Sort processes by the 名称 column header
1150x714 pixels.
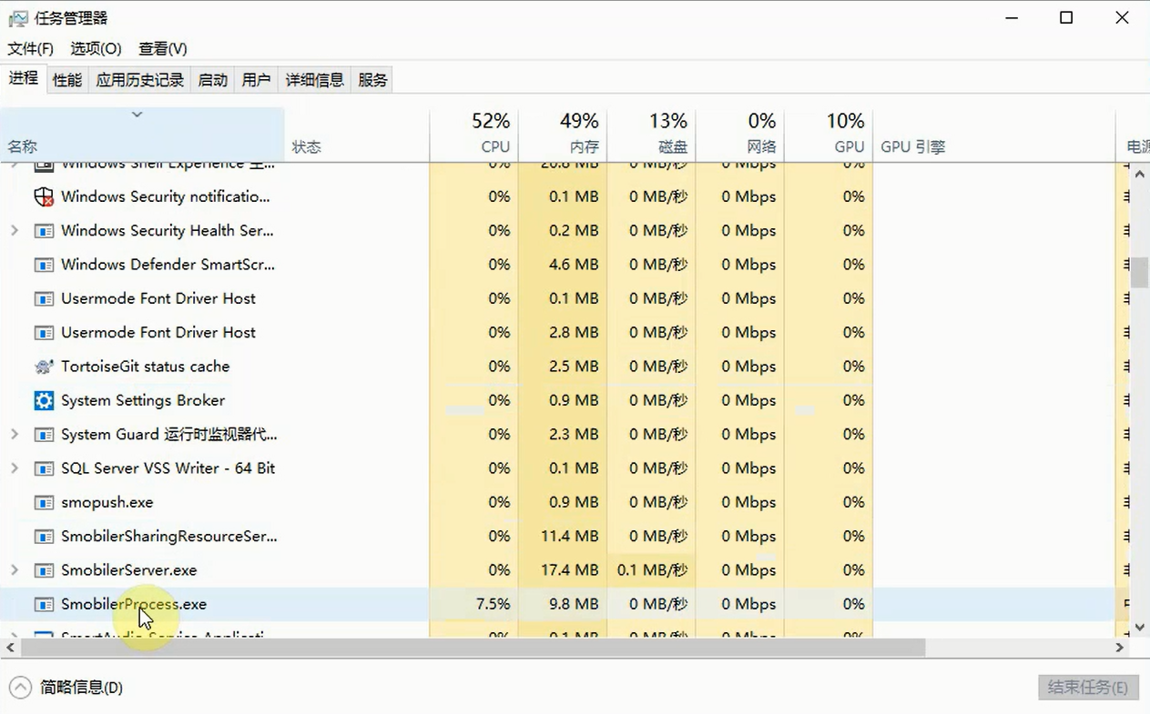point(143,135)
